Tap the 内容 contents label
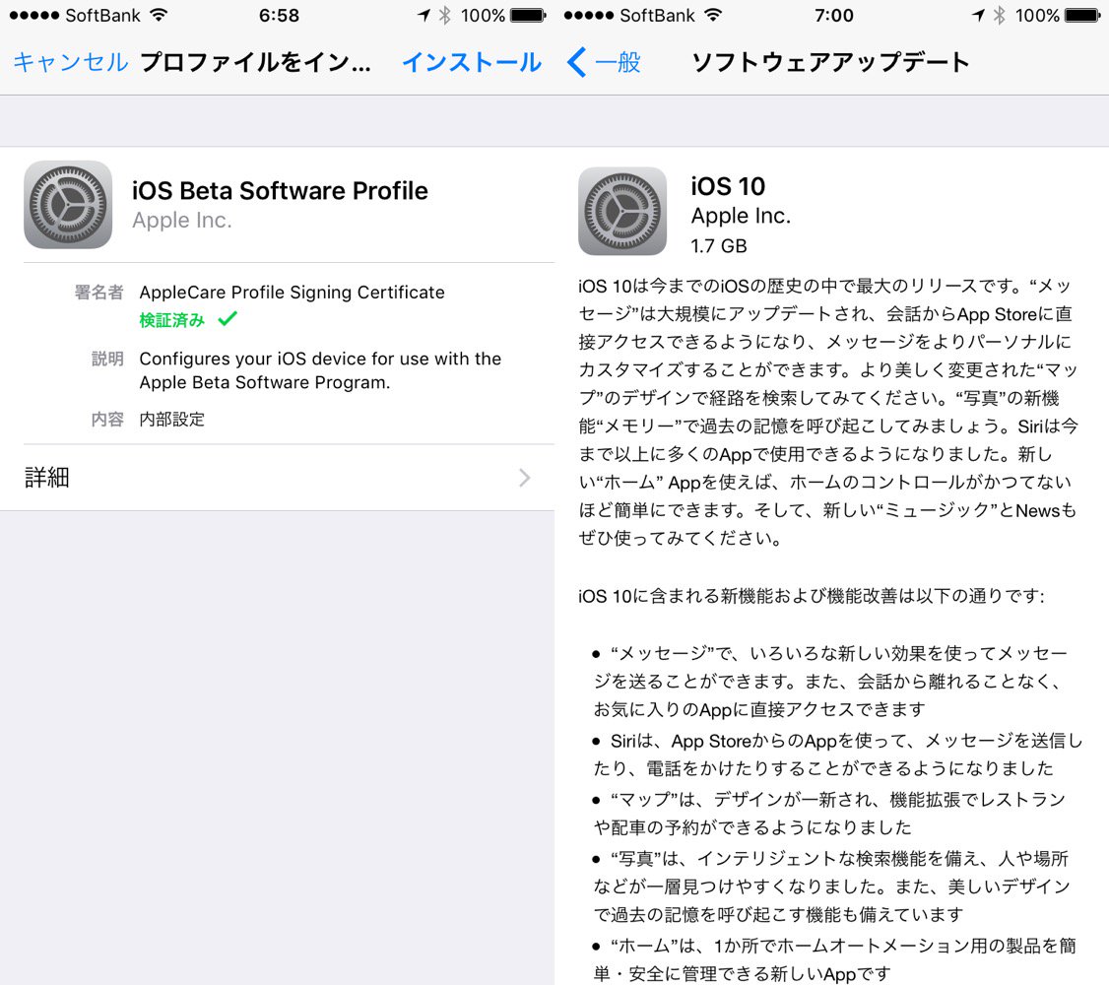 pyautogui.click(x=107, y=420)
